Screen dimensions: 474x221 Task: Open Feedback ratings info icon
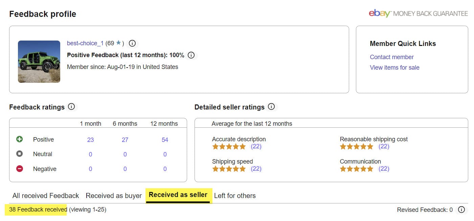point(71,107)
